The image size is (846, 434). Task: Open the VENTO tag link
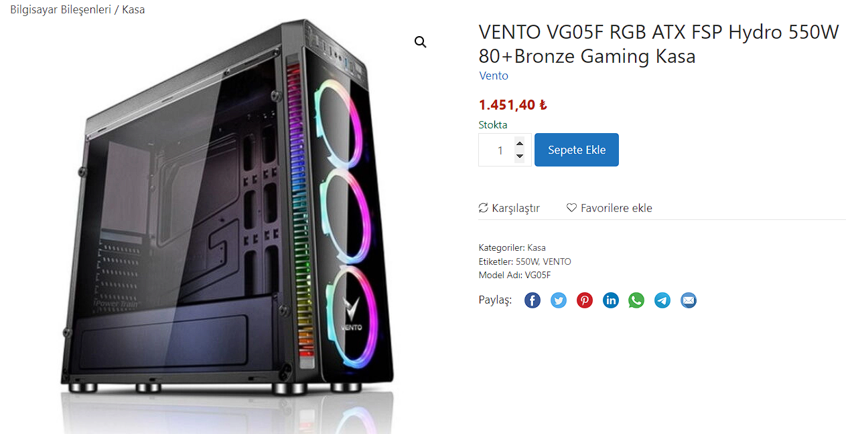tap(557, 261)
